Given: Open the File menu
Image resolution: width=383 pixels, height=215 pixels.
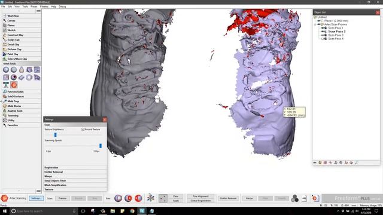Looking at the screenshot, I should tap(3, 7).
